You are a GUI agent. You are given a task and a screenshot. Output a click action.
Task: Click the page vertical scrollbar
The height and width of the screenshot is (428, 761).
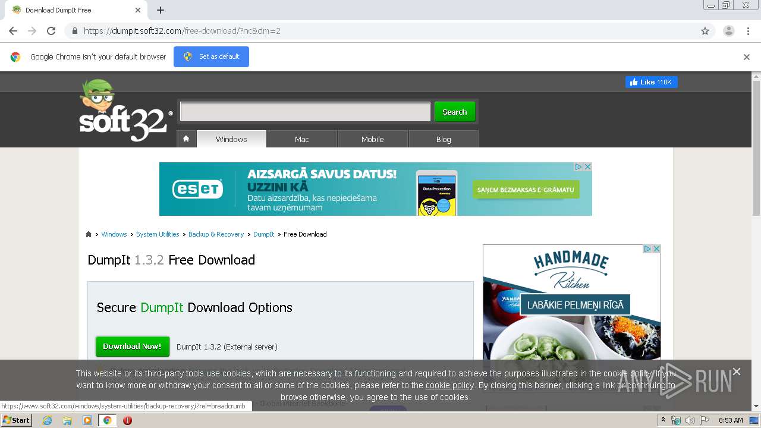(x=756, y=148)
